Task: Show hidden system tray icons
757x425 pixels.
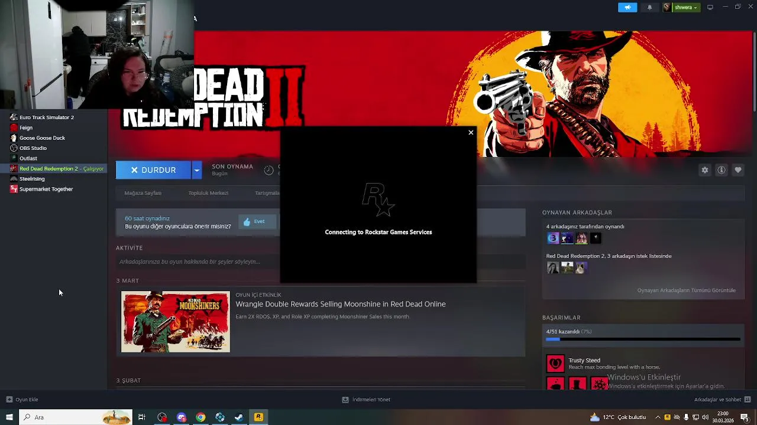Action: pos(658,417)
